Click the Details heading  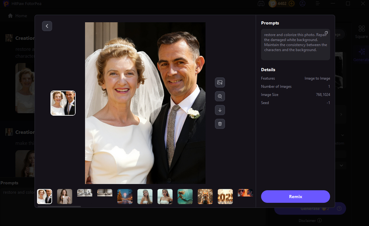[268, 69]
